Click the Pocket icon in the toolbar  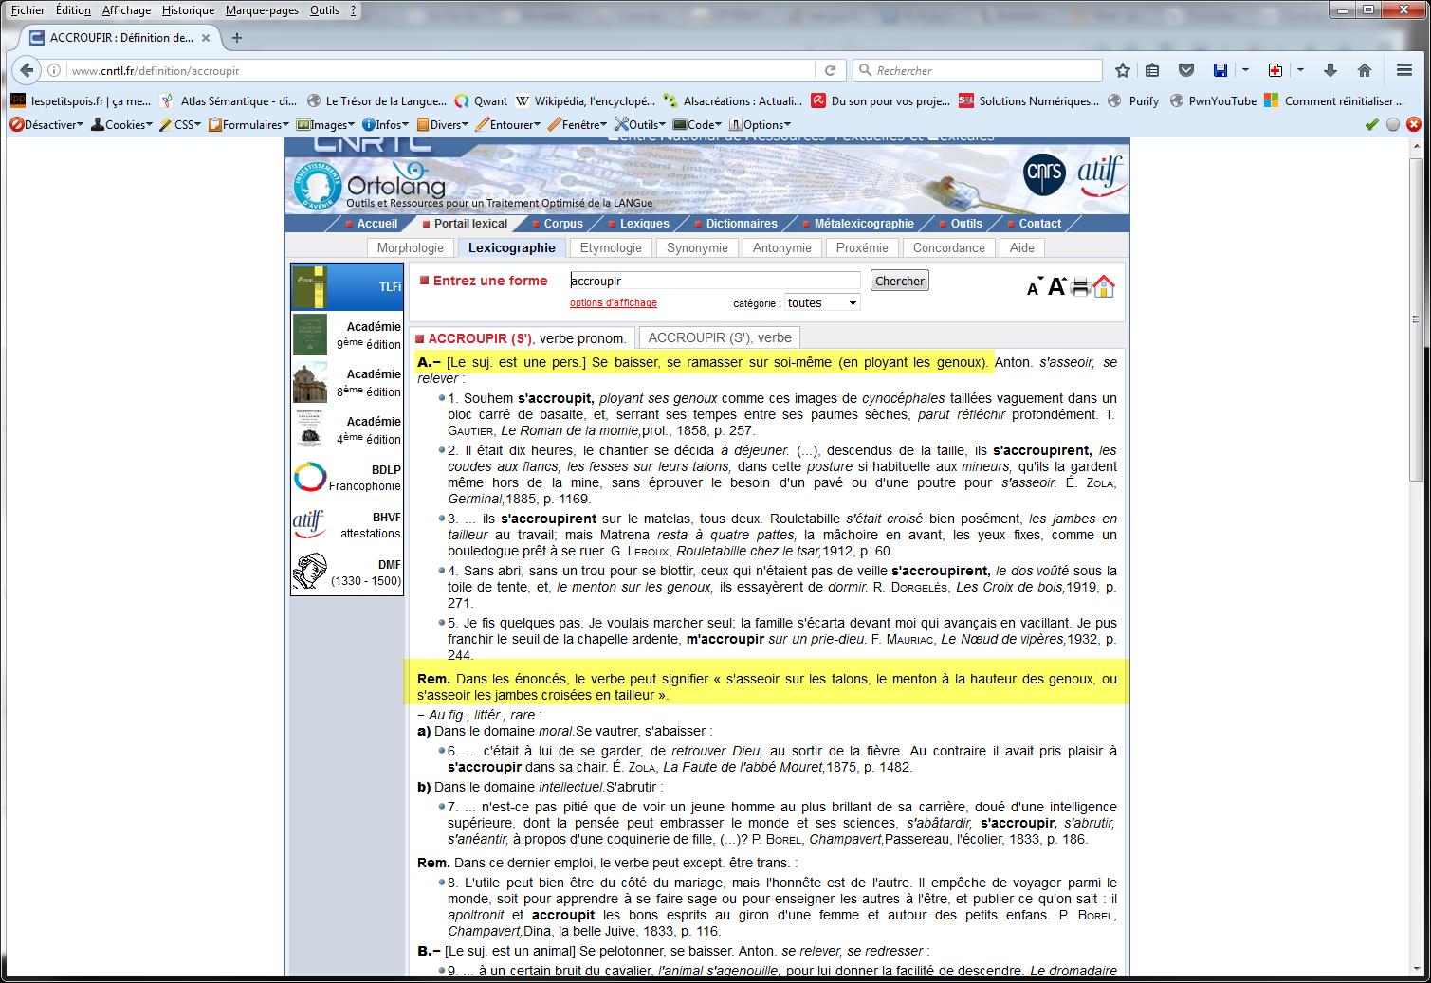pyautogui.click(x=1185, y=70)
